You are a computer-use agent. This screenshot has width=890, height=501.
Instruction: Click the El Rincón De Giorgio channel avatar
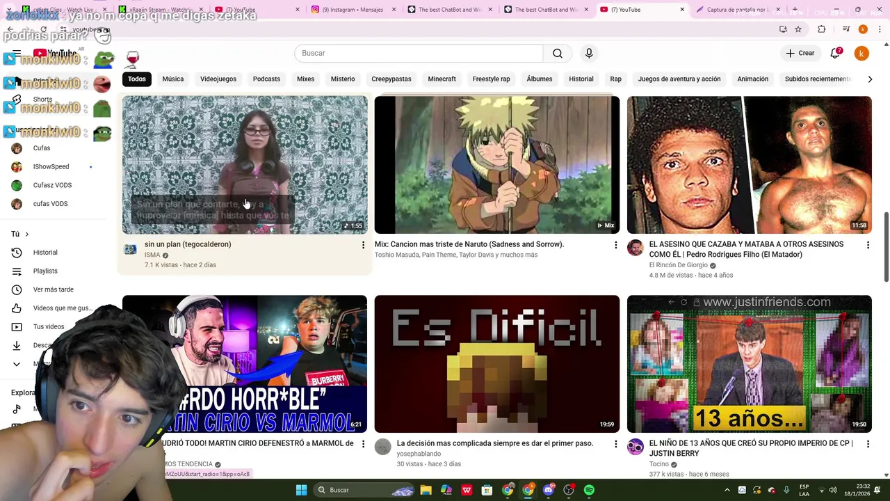[x=636, y=248]
